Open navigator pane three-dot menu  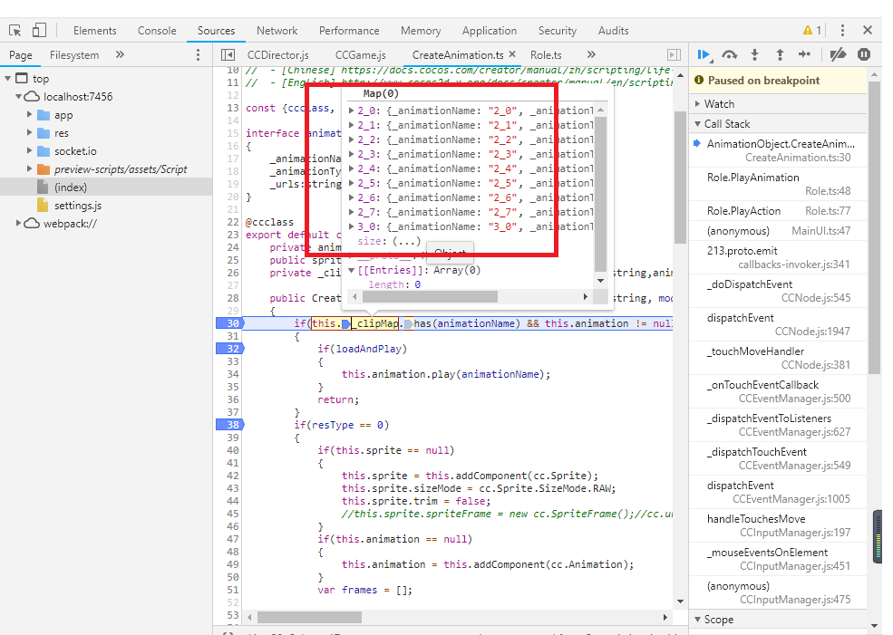(x=198, y=54)
